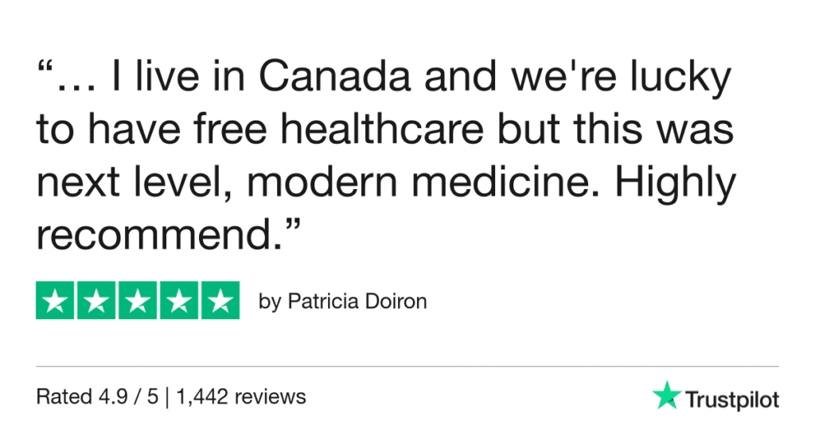Viewport: 815px width, 425px height.
Task: Click the word "by" before reviewer name
Action: click(270, 303)
